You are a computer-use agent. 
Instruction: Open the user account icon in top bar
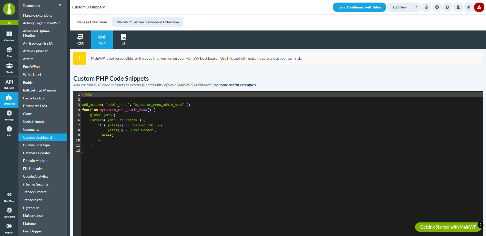[x=458, y=7]
